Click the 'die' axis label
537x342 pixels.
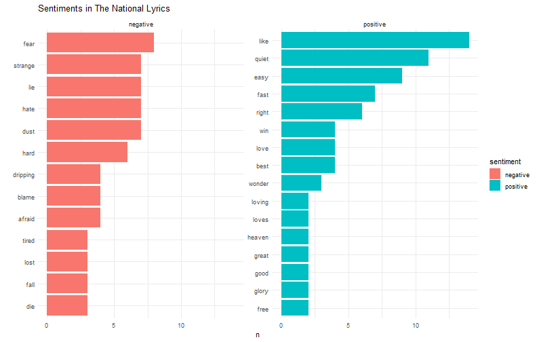(x=31, y=306)
